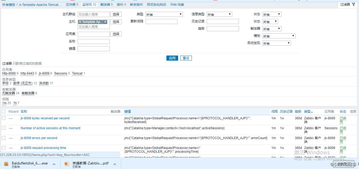Open wizard menu for jk-8009 request processing time
Screen dimensions: 359x169
click(x=11, y=148)
